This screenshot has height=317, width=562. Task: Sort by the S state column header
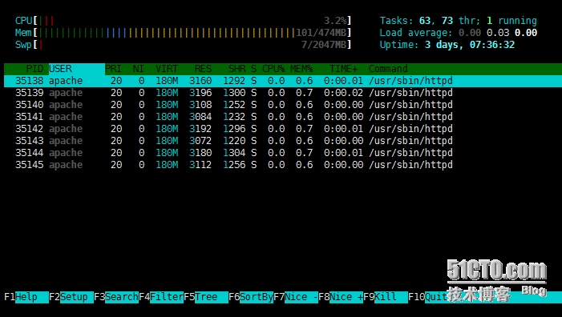click(254, 69)
